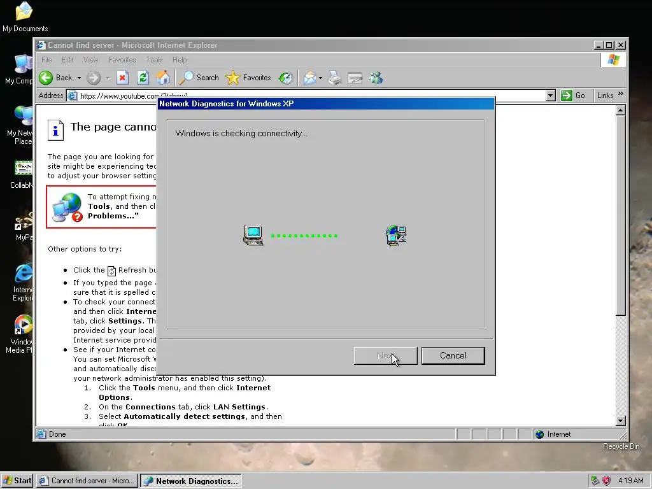Image resolution: width=652 pixels, height=489 pixels.
Task: Click the IE vertical scrollbar thumb
Action: (x=620, y=215)
